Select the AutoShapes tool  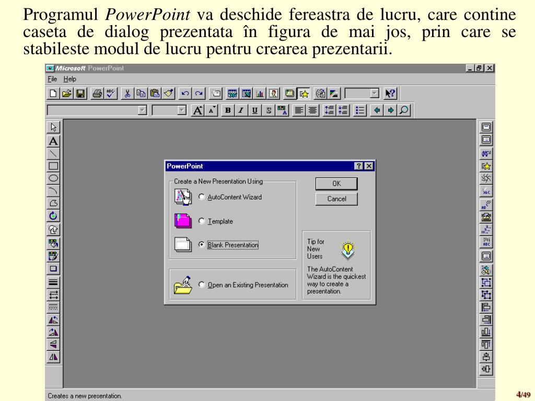(x=53, y=230)
